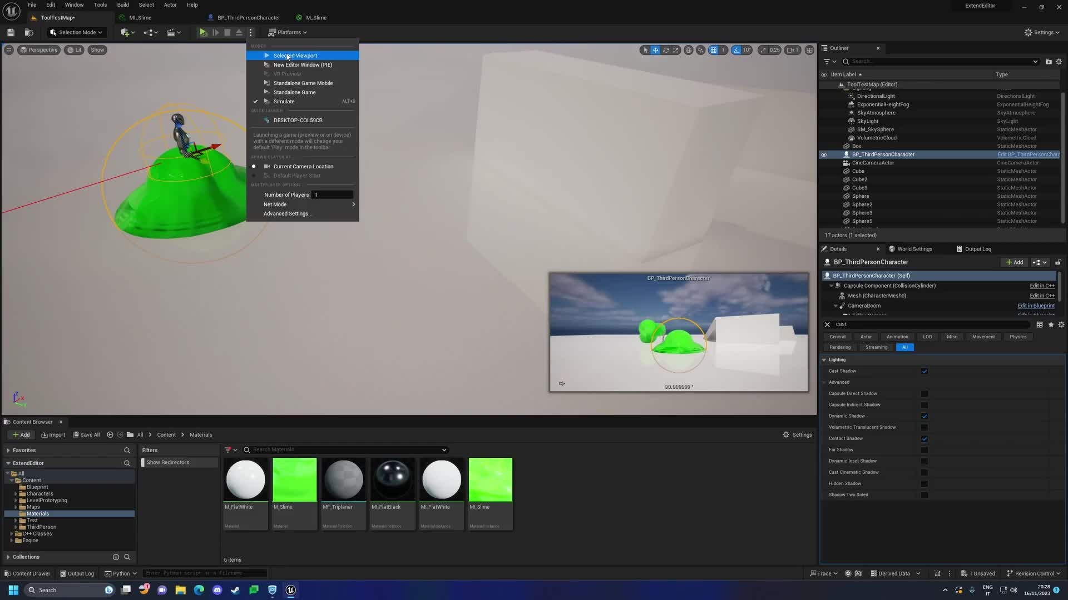This screenshot has height=600, width=1068.
Task: Enable the Capsule Direct Shadow checkbox
Action: click(924, 393)
